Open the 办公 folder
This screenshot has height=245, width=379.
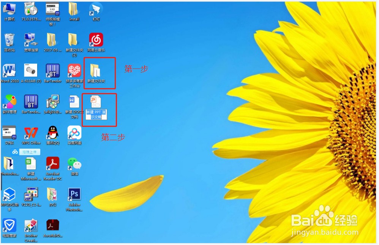52,197
